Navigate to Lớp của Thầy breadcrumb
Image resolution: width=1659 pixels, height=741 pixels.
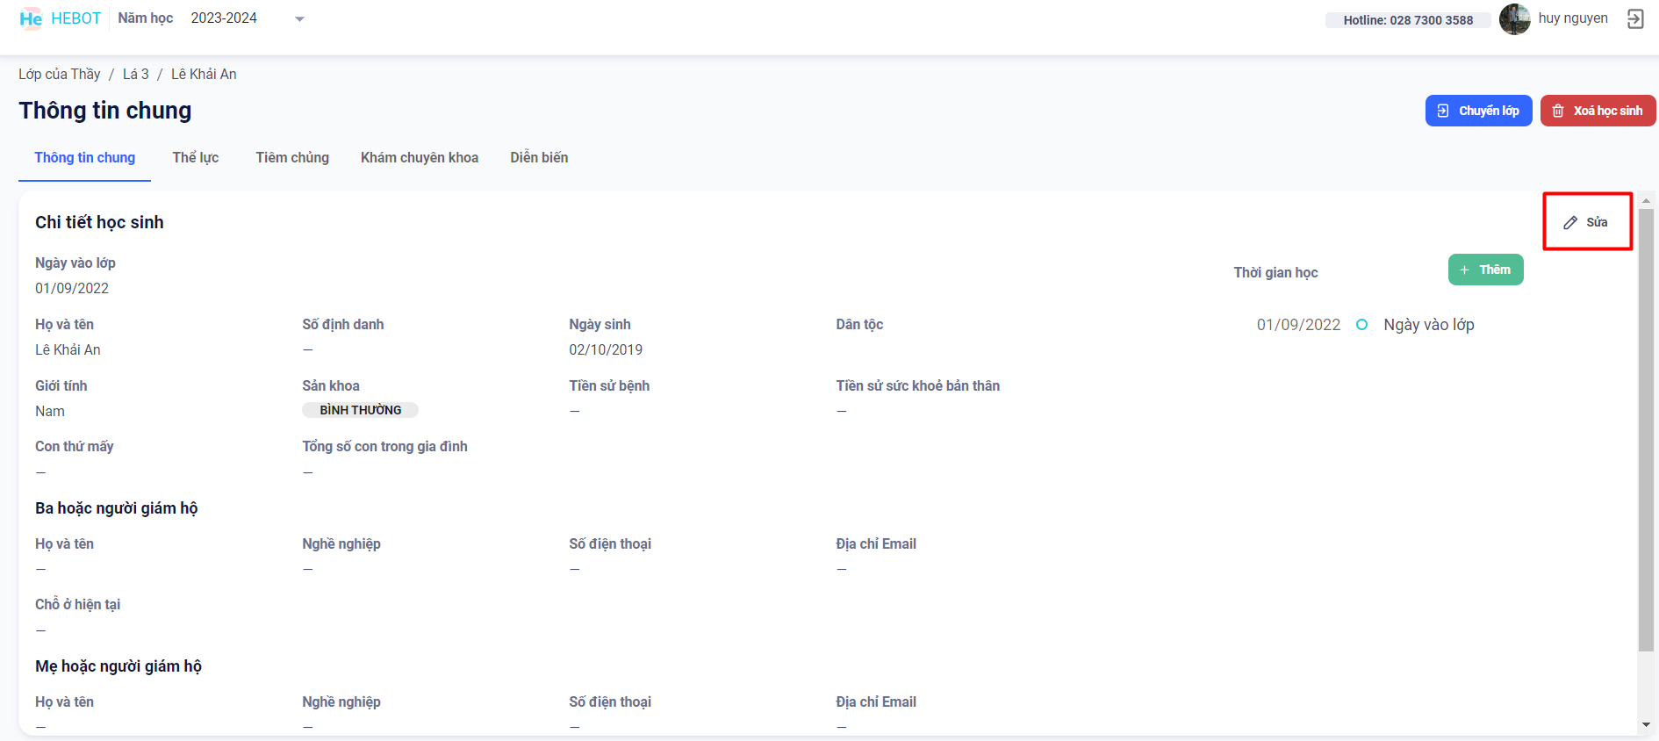point(60,75)
